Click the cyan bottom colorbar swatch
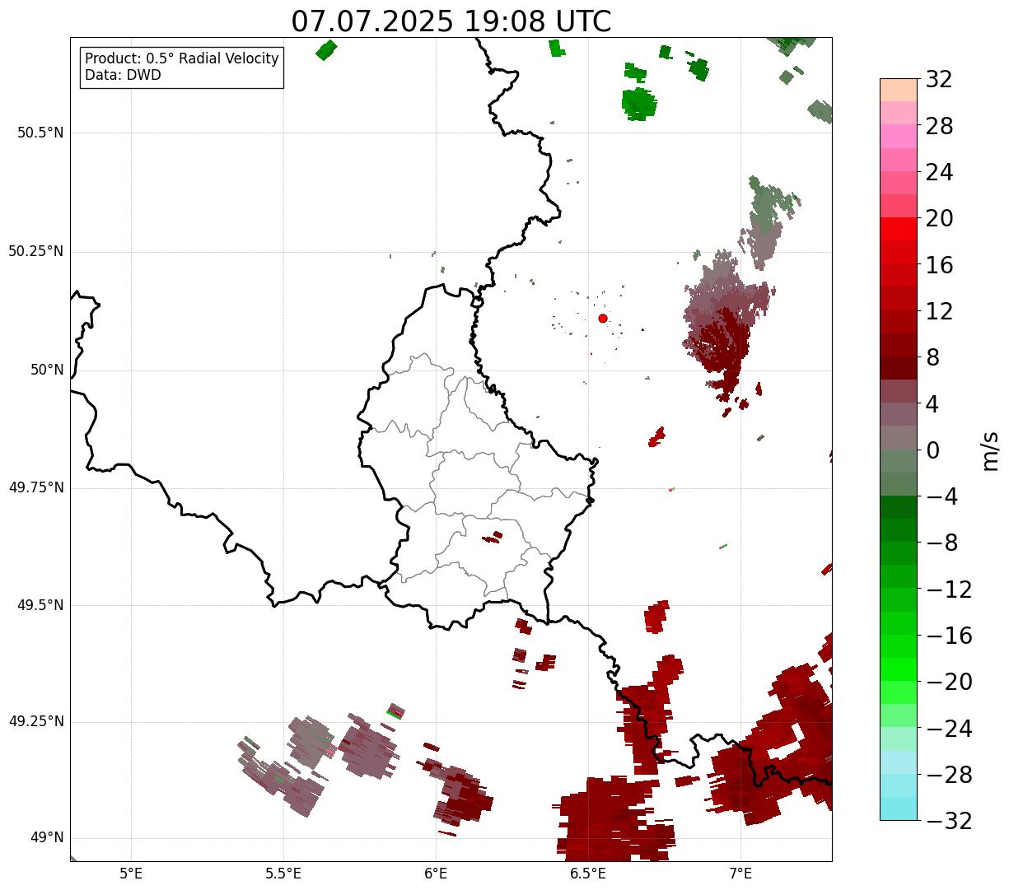 coord(899,808)
